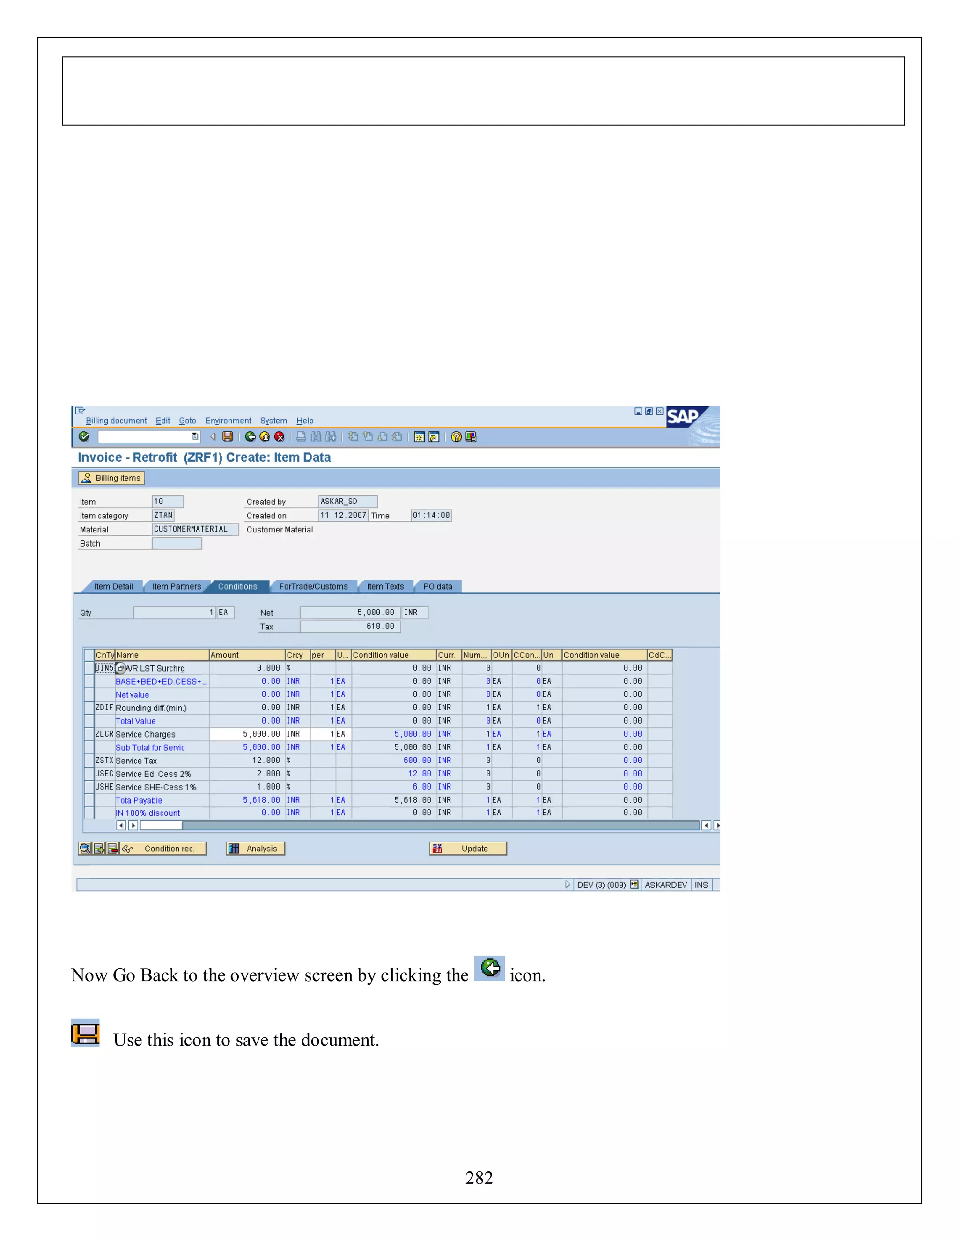
Task: Select the row selector for ZDIF Rounding diff
Action: tap(89, 708)
